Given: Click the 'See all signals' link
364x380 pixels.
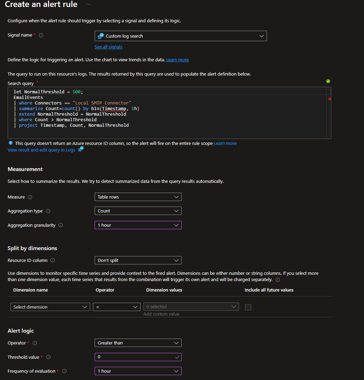Looking at the screenshot, I should [108, 47].
